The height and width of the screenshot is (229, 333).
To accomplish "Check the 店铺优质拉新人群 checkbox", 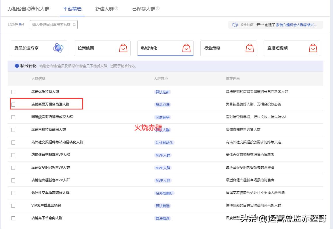I will pos(13,92).
